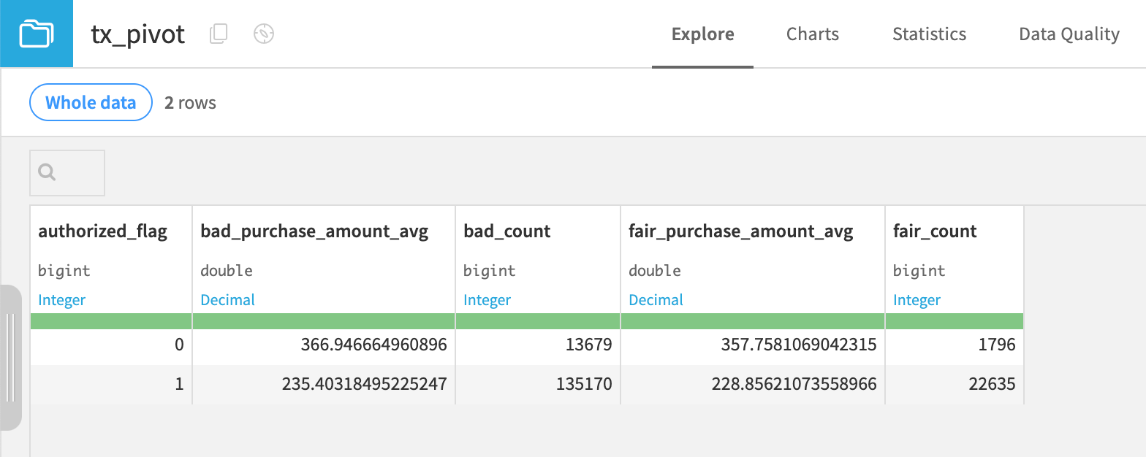Click the magnifier icon in the column search box

(x=48, y=172)
